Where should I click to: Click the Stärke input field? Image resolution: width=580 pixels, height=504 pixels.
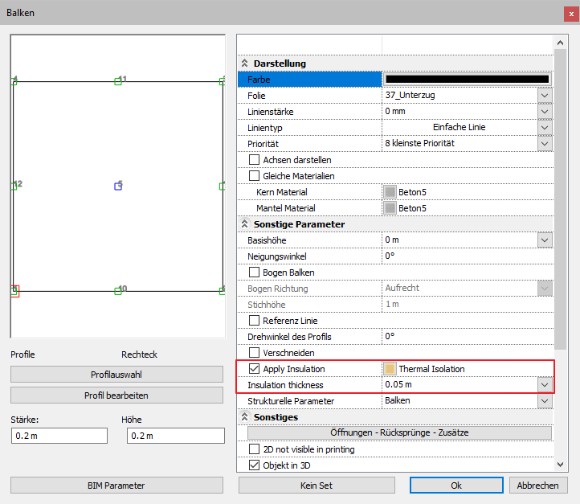coord(59,436)
